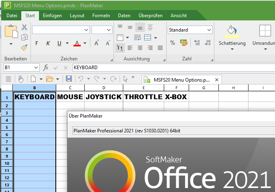Screen dimensions: 275x192
Task: Click the hamburger menu icon
Action: coord(8,79)
